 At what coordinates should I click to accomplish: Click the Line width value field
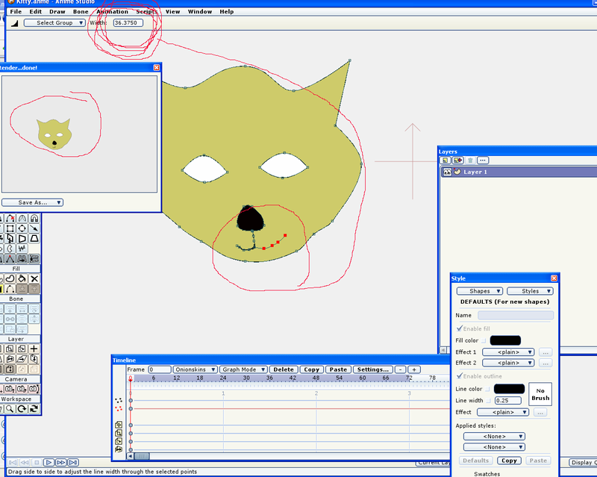tap(508, 400)
